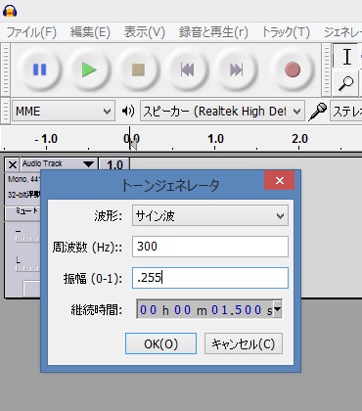Click the Pause transport button
The image size is (362, 411).
[40, 69]
